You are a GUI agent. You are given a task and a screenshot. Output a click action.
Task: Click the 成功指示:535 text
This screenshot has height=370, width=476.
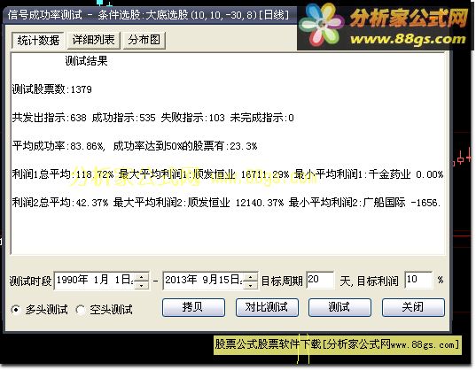pos(123,118)
